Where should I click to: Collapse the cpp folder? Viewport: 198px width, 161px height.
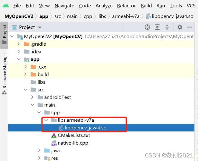[39, 112]
